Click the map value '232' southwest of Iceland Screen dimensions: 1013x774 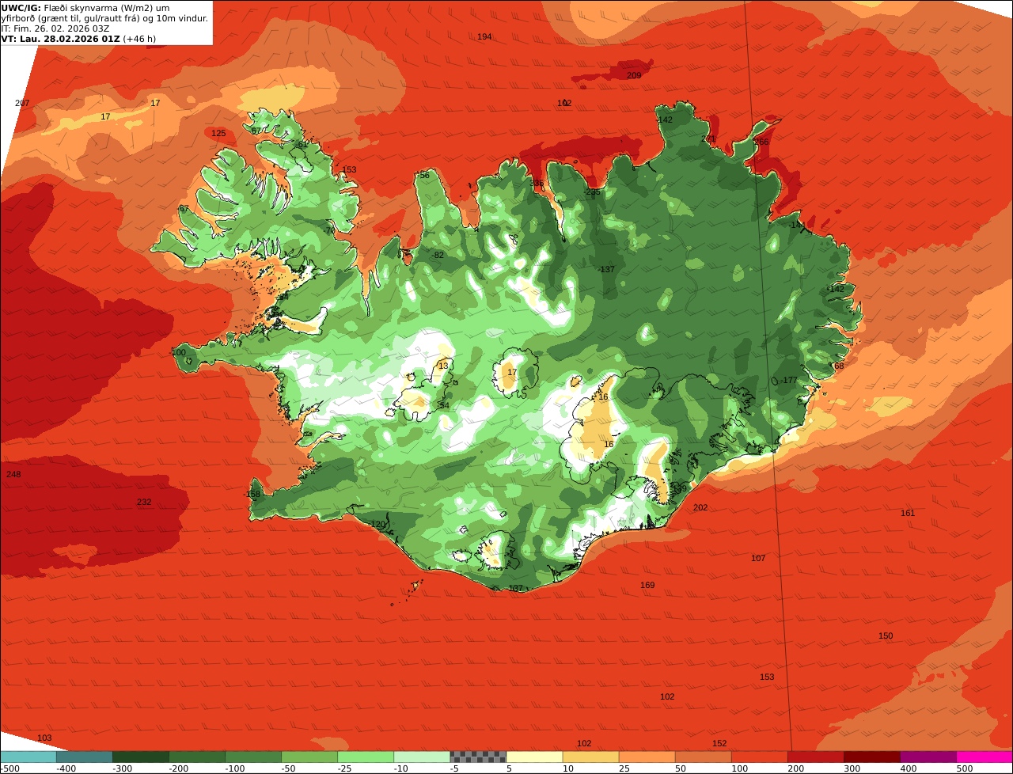144,502
